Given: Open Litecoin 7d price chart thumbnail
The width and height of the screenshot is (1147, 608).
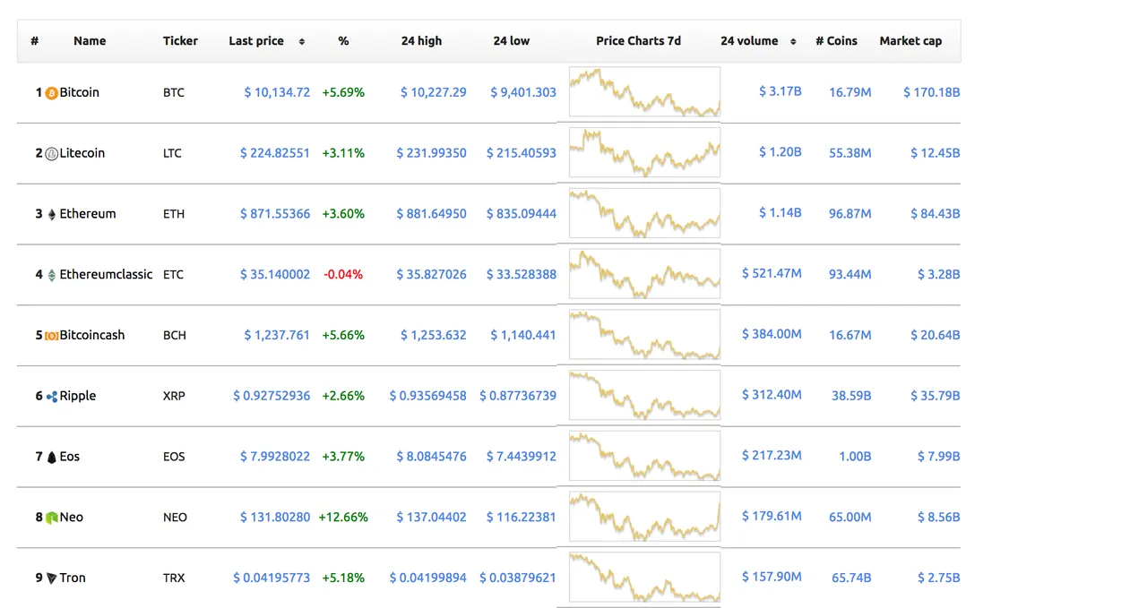Looking at the screenshot, I should [x=644, y=152].
